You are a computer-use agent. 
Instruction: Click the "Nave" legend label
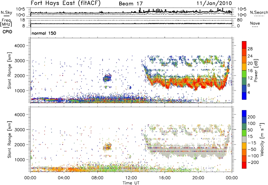[255, 23]
